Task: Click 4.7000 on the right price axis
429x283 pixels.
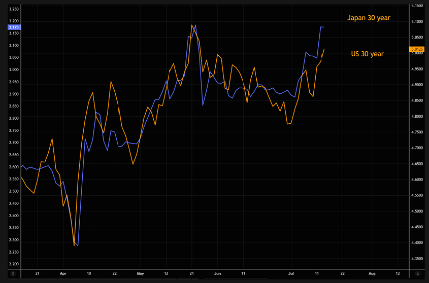Action: click(x=417, y=148)
